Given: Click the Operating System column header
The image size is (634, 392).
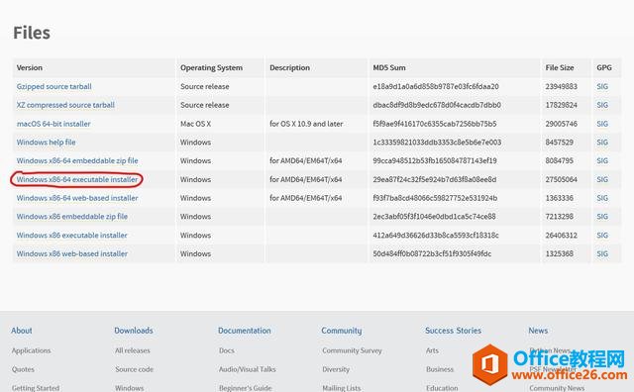Looking at the screenshot, I should click(211, 68).
